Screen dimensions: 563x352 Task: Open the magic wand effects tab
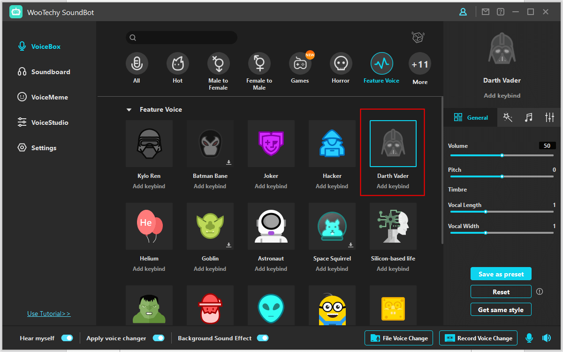click(508, 118)
